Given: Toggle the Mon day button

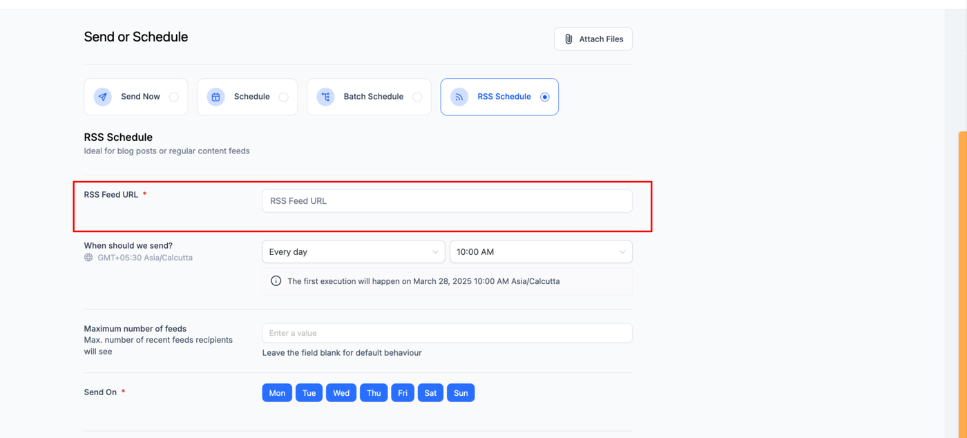Looking at the screenshot, I should (x=277, y=393).
